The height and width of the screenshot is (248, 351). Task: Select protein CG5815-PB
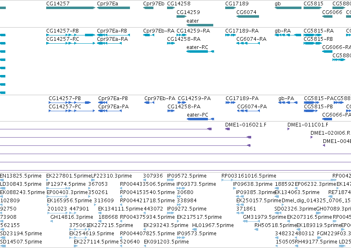coord(311,111)
